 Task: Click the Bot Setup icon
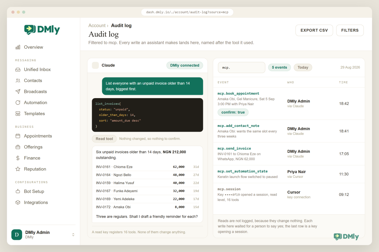point(18,191)
